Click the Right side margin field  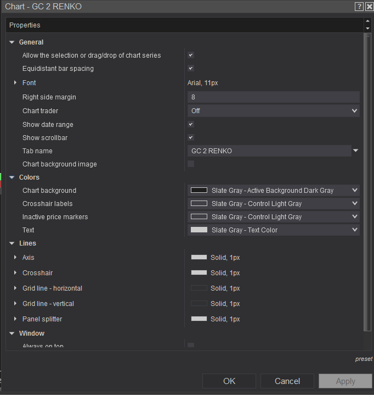[x=273, y=97]
